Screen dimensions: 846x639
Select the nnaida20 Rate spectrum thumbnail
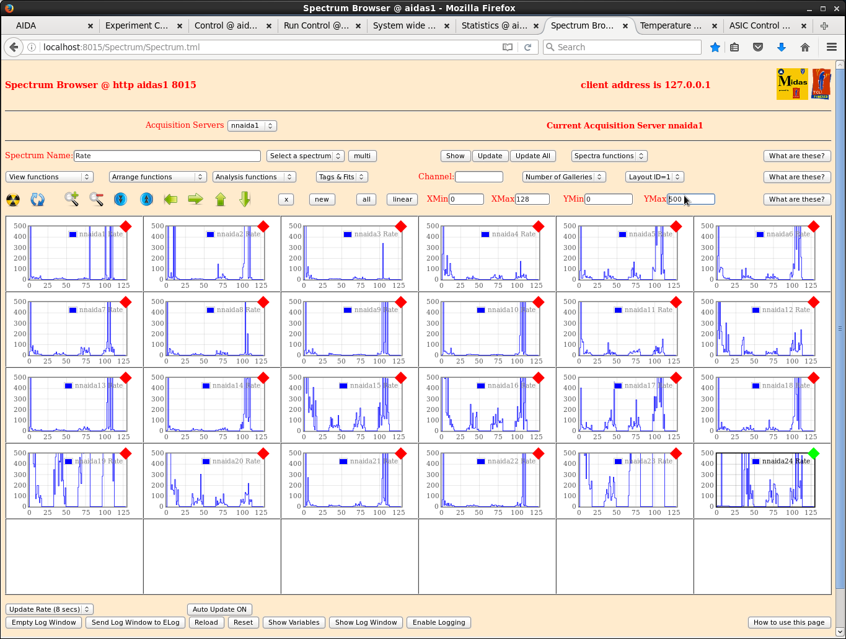point(212,481)
